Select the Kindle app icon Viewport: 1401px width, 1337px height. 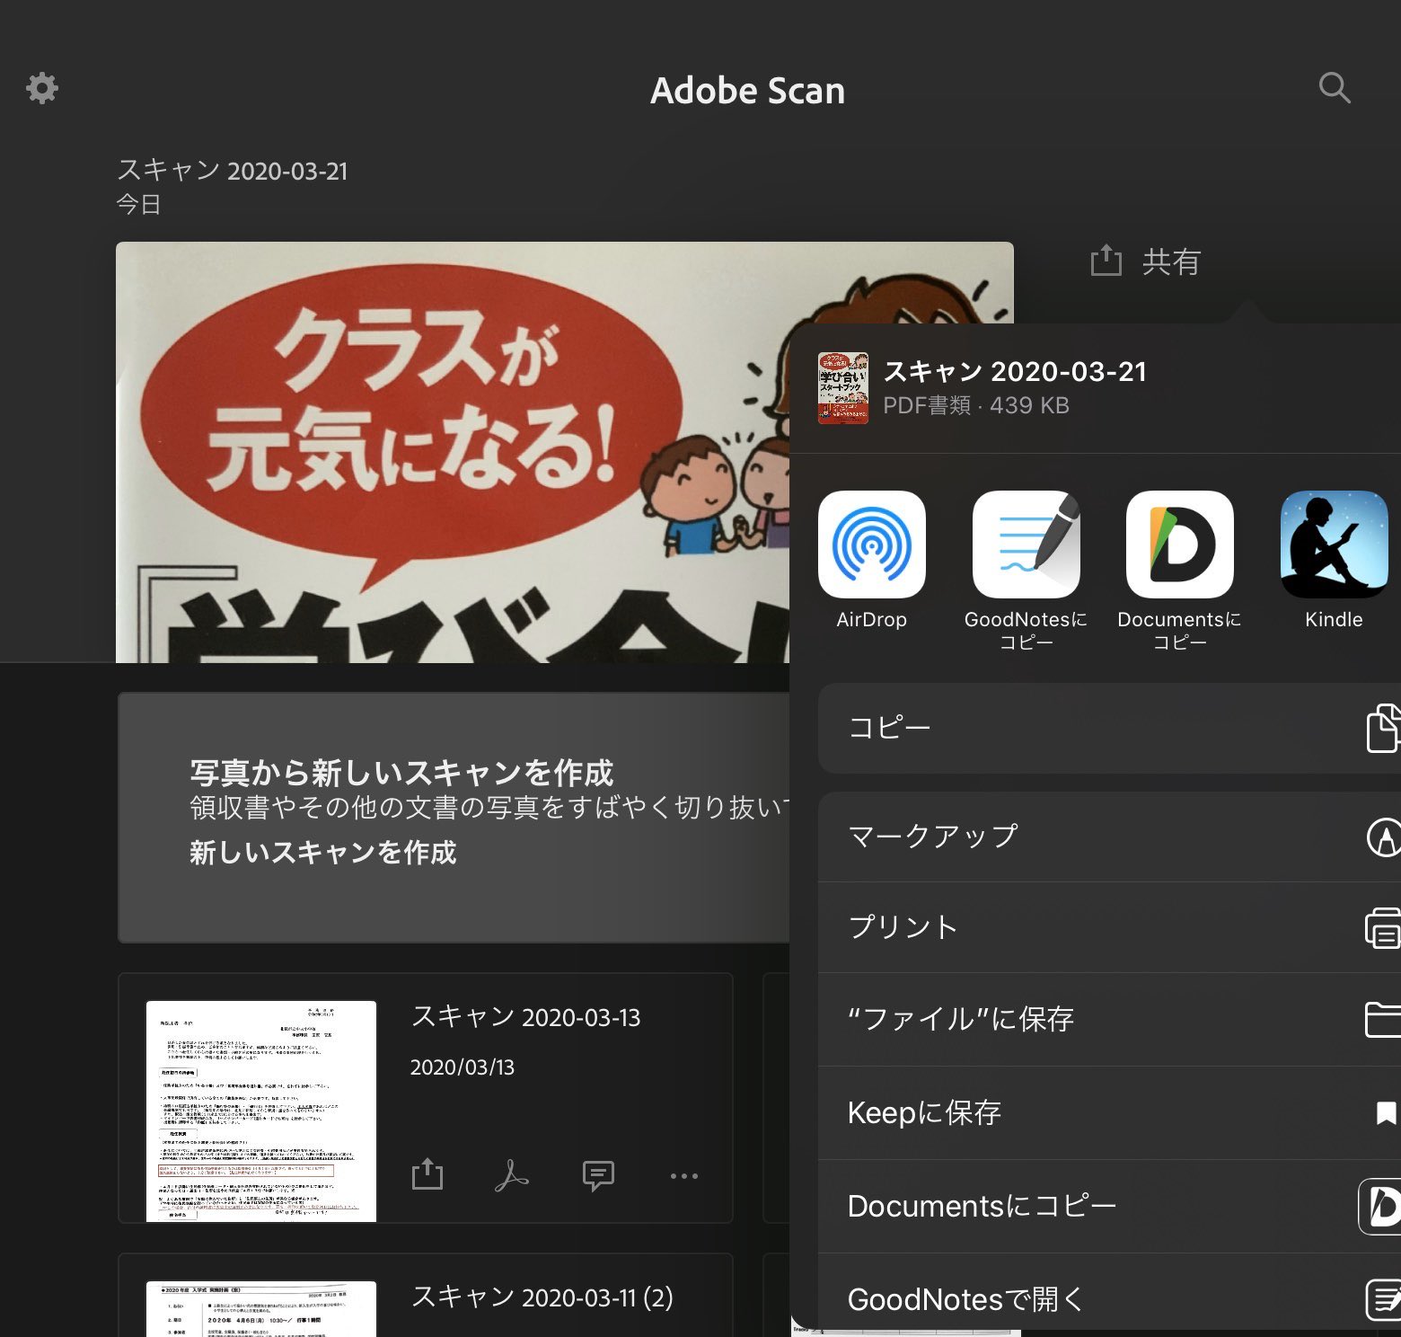click(x=1334, y=545)
